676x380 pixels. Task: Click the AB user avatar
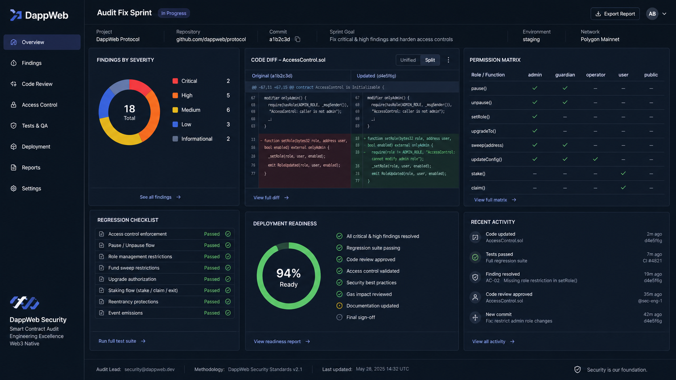pos(652,14)
